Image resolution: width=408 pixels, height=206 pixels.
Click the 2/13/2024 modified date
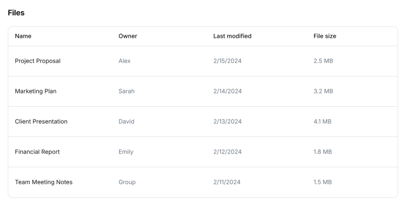[x=227, y=122]
